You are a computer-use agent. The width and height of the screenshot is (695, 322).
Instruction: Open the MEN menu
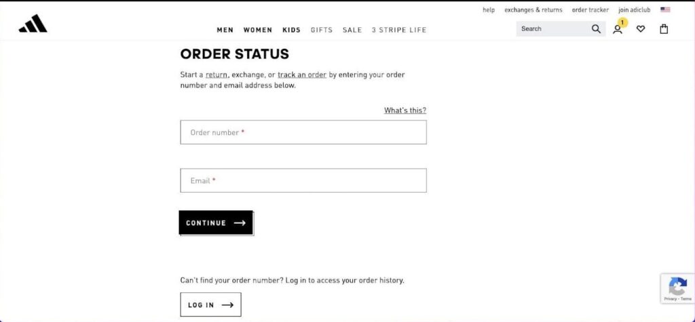(225, 30)
